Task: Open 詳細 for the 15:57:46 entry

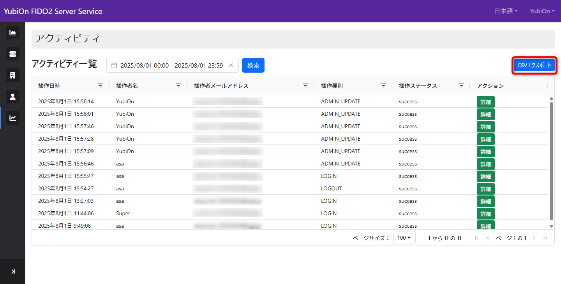Action: pos(486,127)
